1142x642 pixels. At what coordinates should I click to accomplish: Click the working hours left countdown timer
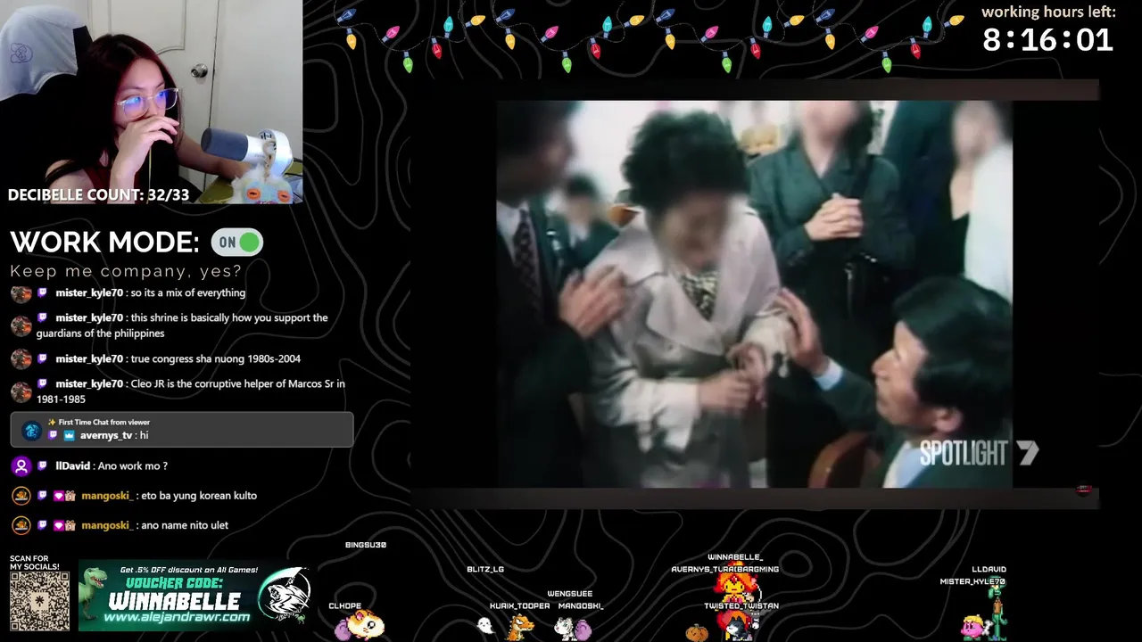[x=1047, y=40]
